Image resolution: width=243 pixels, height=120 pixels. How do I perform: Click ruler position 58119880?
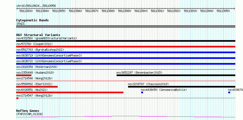[108, 11]
